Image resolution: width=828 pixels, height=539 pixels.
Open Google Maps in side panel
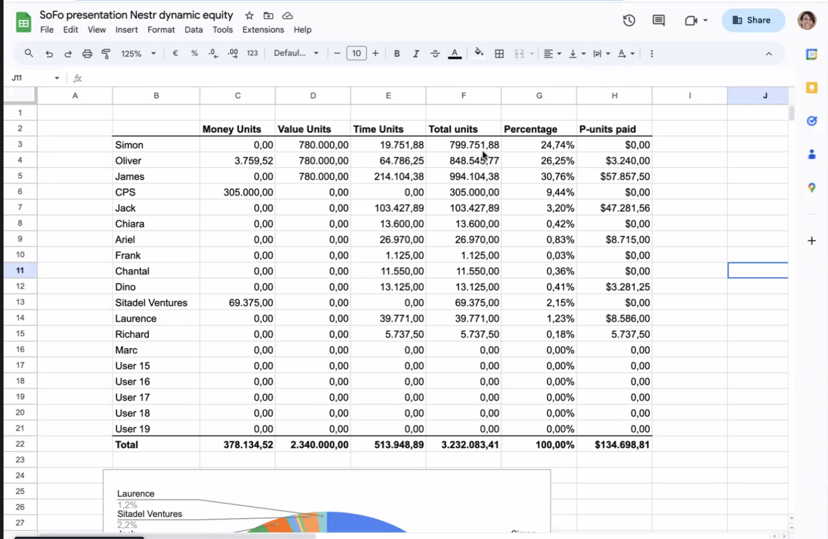(x=812, y=188)
